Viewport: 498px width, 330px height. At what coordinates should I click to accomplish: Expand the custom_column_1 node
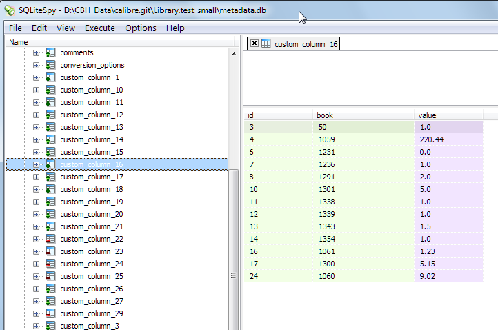pyautogui.click(x=36, y=77)
